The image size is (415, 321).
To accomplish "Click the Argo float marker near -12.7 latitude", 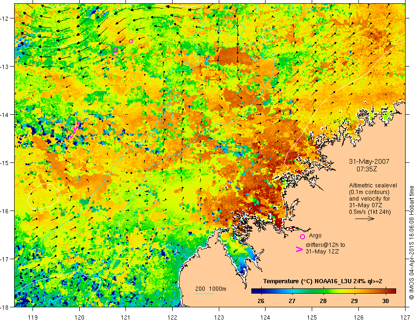I will pyautogui.click(x=115, y=51).
